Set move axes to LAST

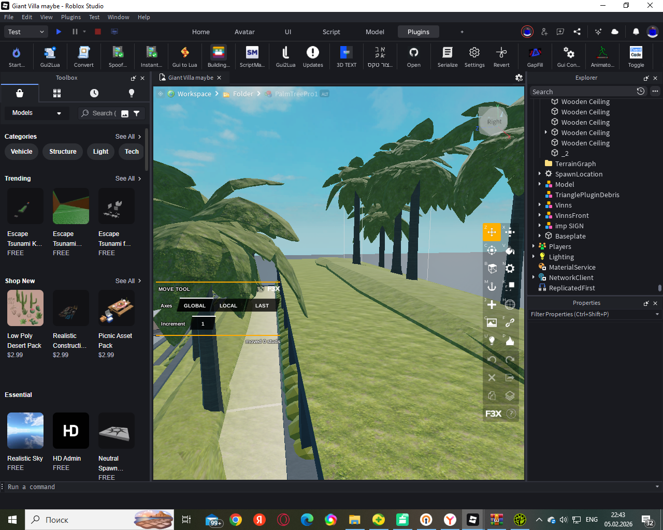tap(262, 306)
